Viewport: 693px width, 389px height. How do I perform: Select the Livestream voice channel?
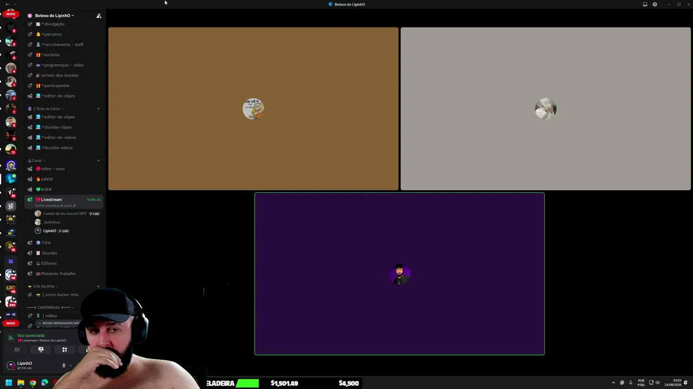tap(64, 200)
